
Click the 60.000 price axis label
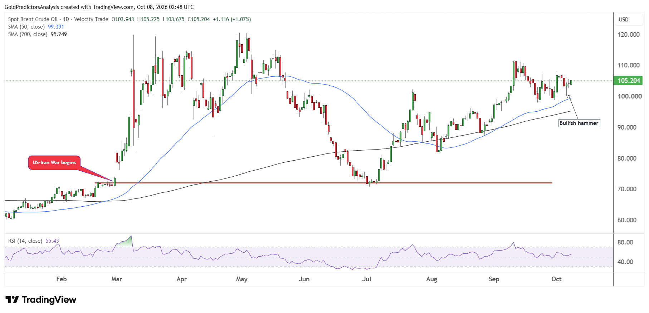coord(627,220)
